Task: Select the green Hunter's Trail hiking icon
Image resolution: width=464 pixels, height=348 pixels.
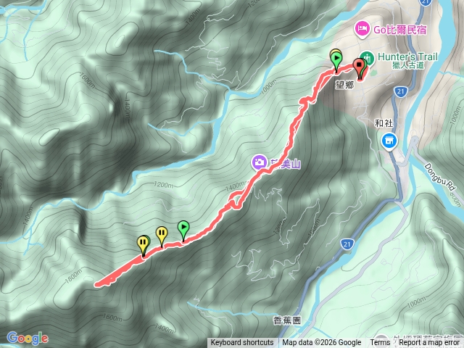Action: pyautogui.click(x=368, y=58)
